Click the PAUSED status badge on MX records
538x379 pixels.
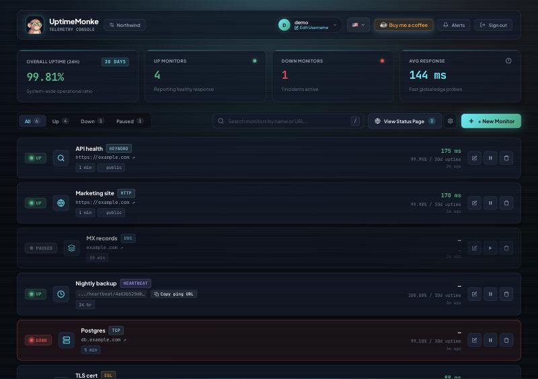point(41,248)
